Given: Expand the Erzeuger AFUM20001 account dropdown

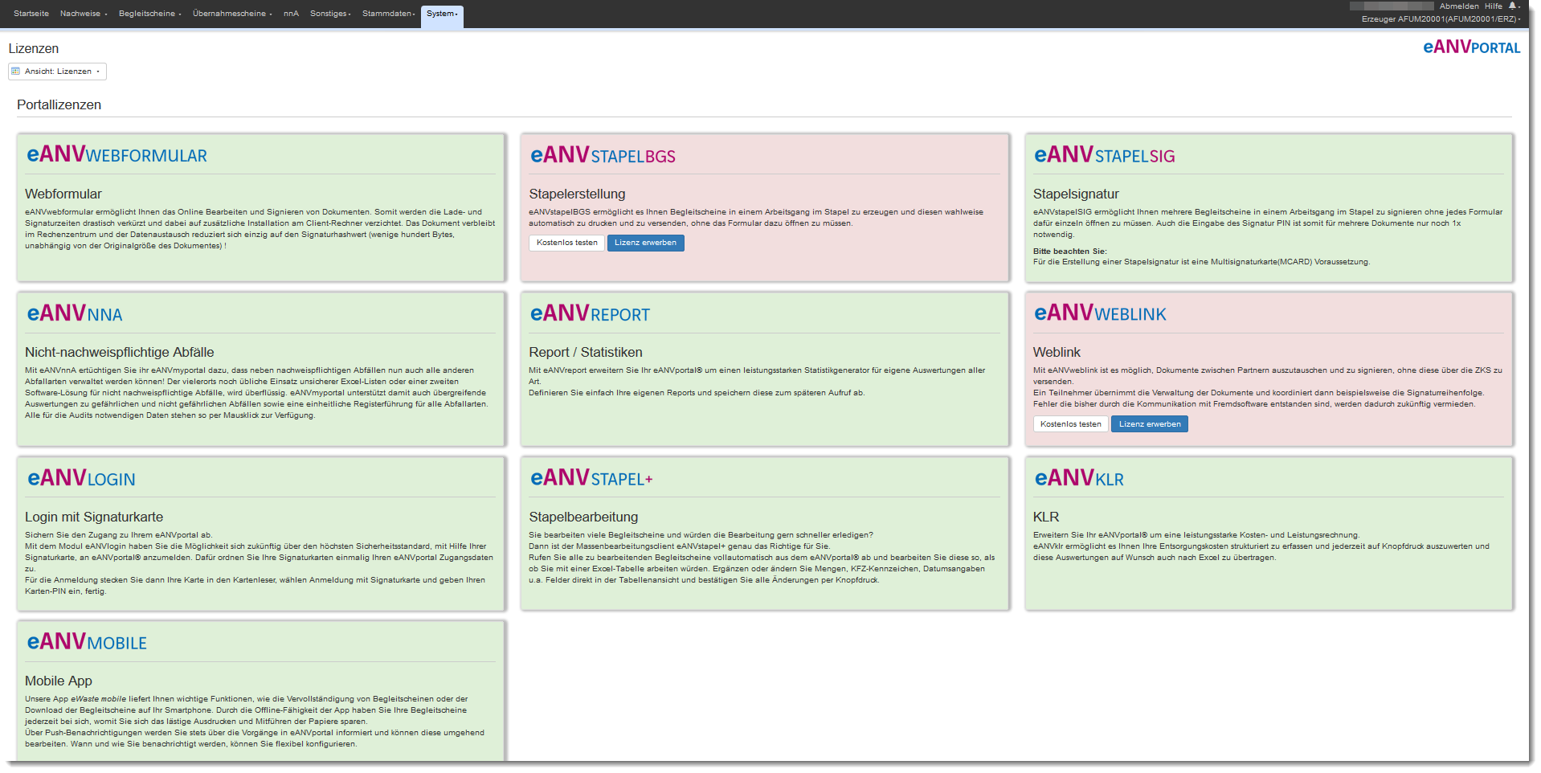Looking at the screenshot, I should click(1441, 18).
